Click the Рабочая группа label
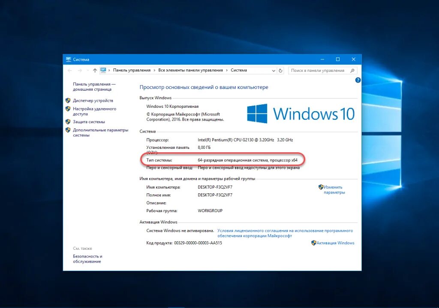The width and height of the screenshot is (439, 308). (162, 210)
